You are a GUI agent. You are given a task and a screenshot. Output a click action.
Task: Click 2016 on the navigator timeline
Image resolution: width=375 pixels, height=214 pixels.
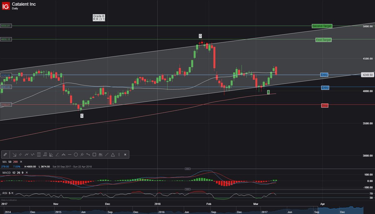tap(162, 212)
